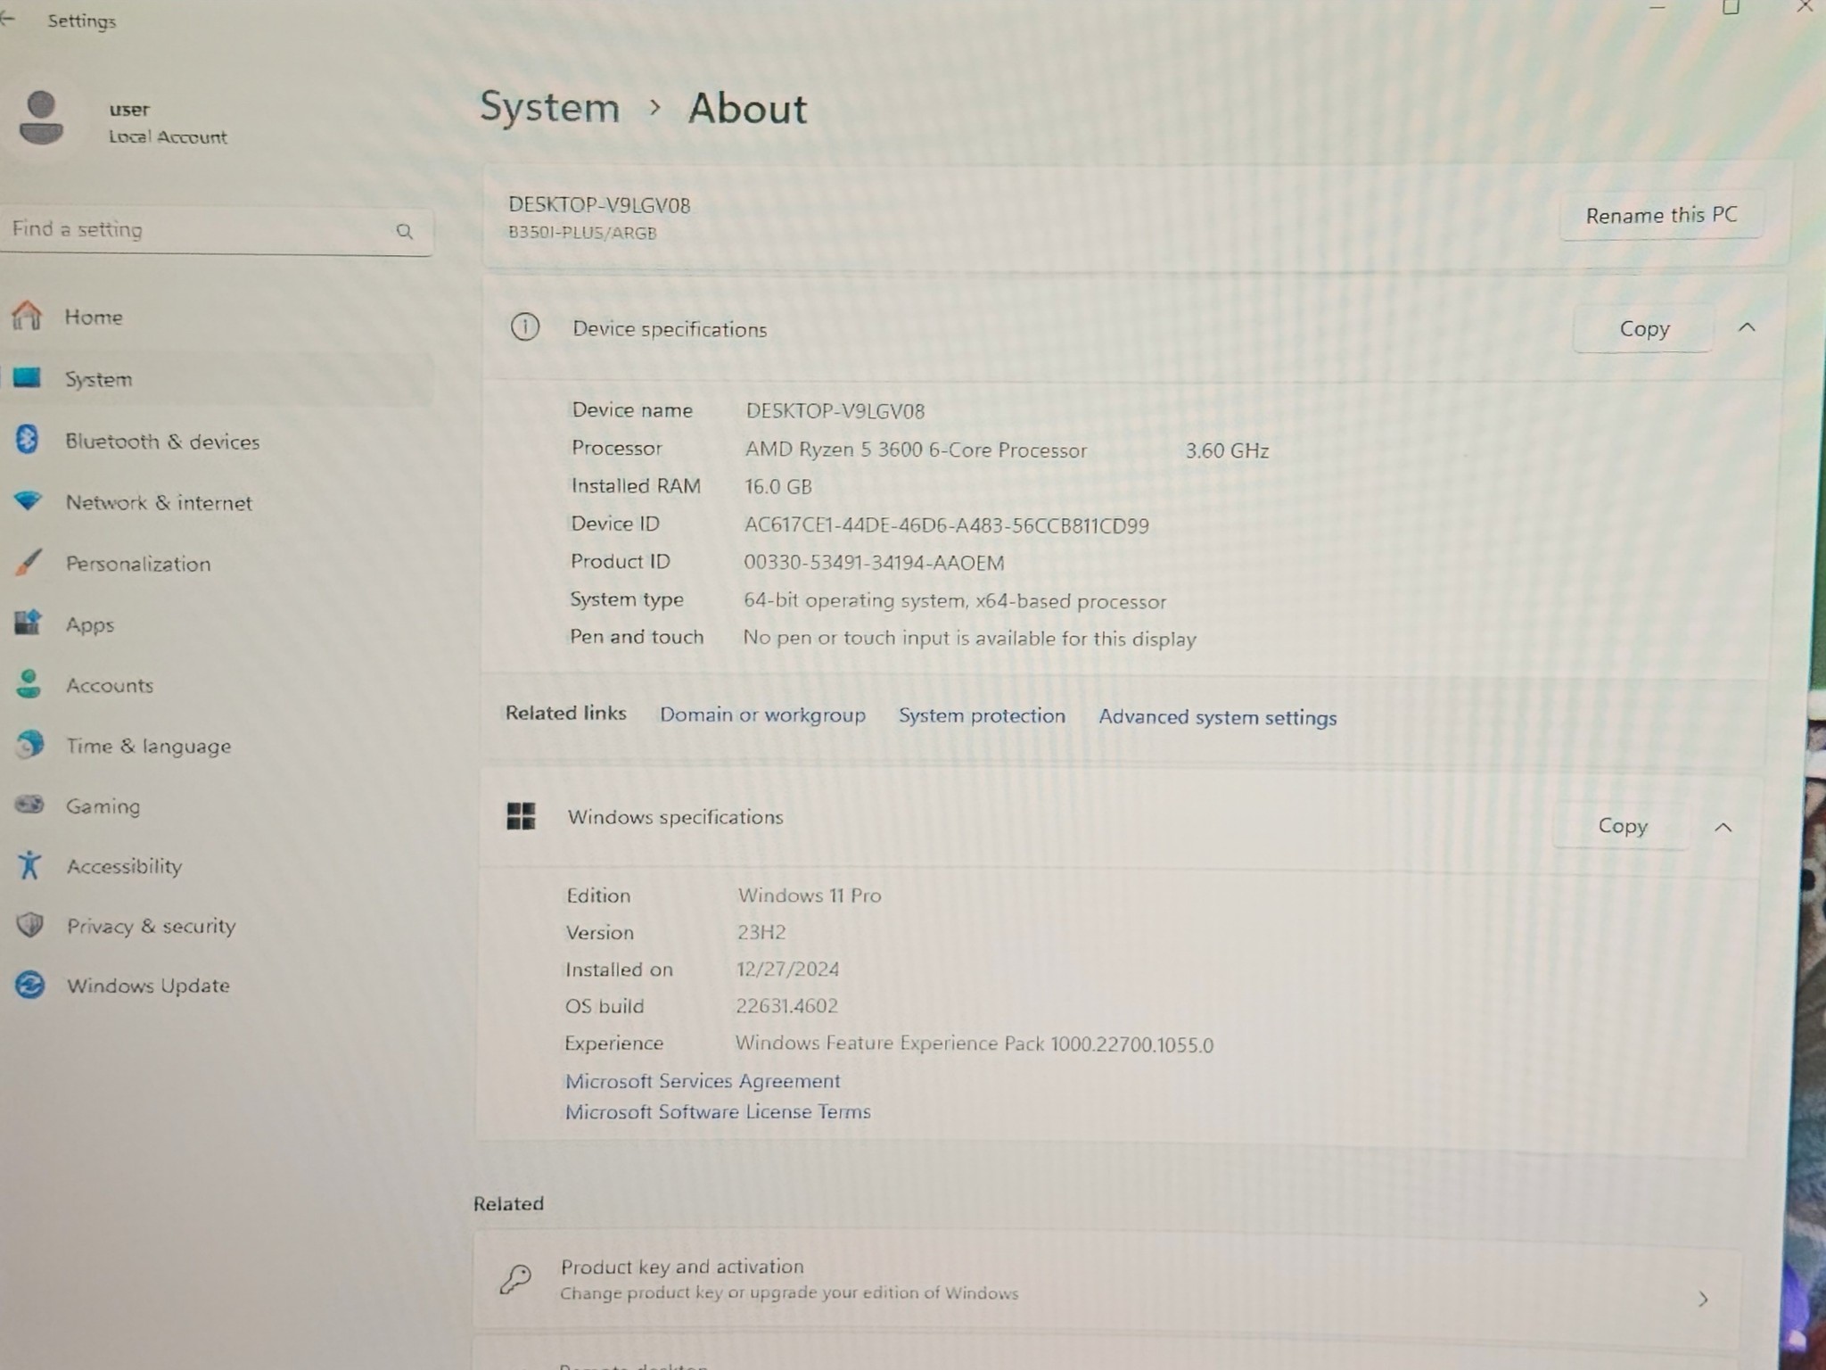Open the Accessibility figure icon
Viewport: 1826px width, 1370px height.
point(29,865)
